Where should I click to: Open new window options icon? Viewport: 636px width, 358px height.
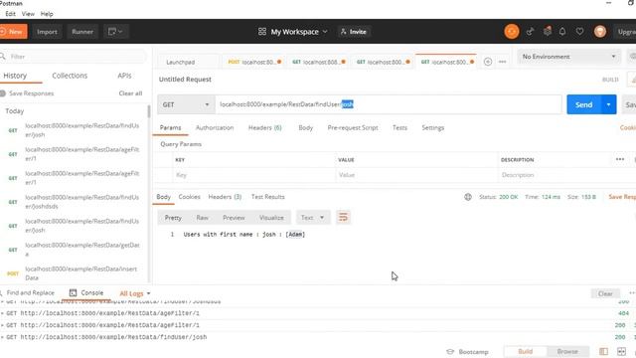(x=115, y=32)
